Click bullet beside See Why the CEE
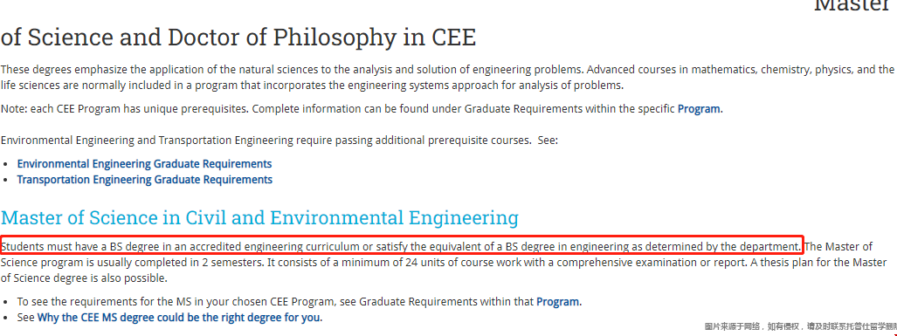Screen dimensions: 897x336 click(6, 318)
